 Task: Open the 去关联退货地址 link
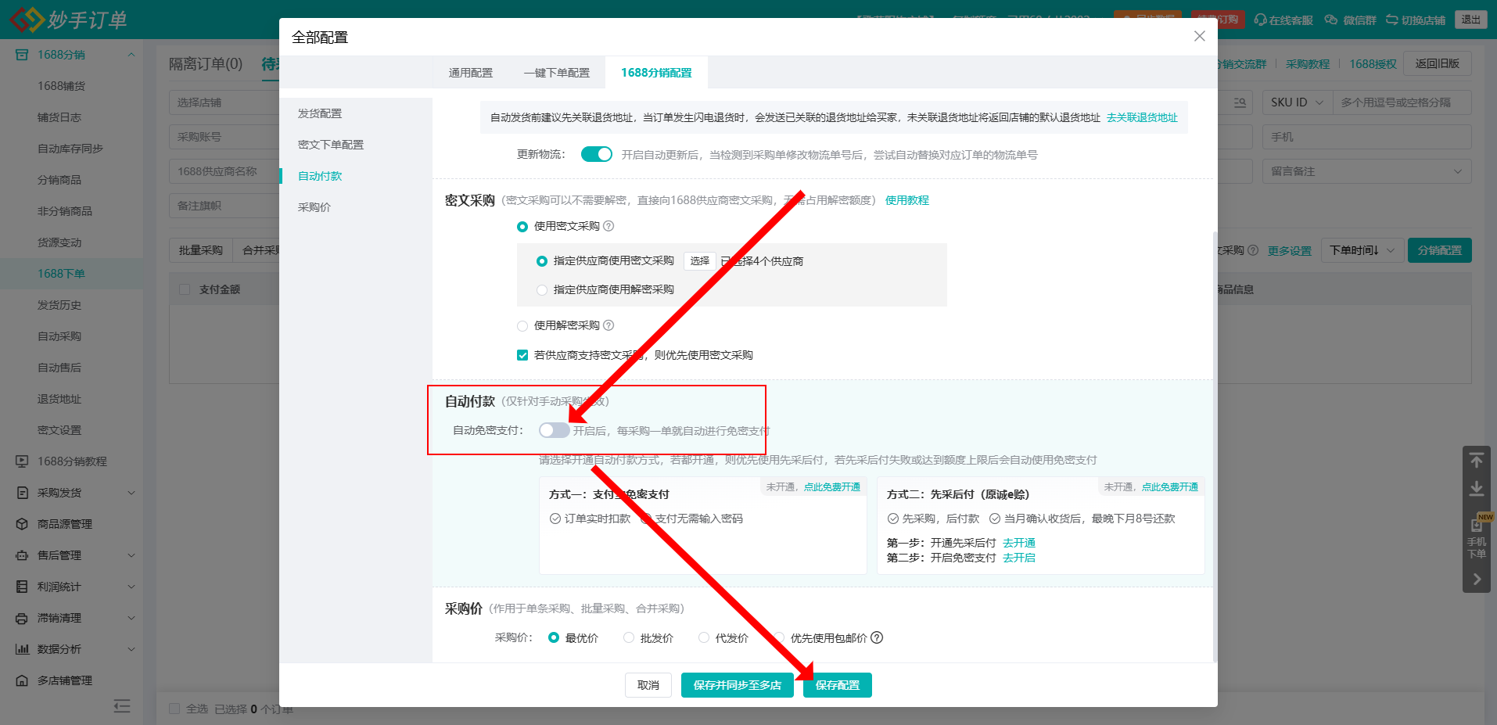1142,117
